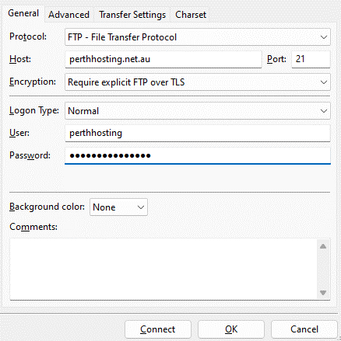Click the General tab
This screenshot has width=341, height=341.
click(23, 13)
